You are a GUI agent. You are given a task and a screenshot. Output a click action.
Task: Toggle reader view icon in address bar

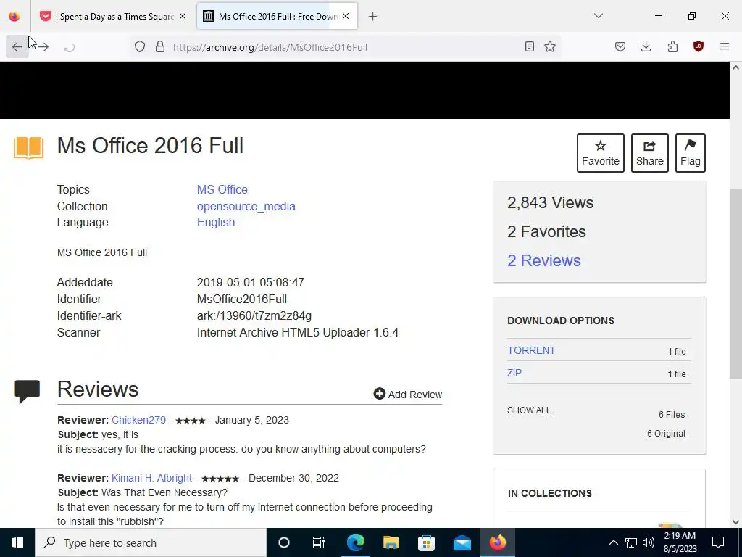[x=530, y=46]
